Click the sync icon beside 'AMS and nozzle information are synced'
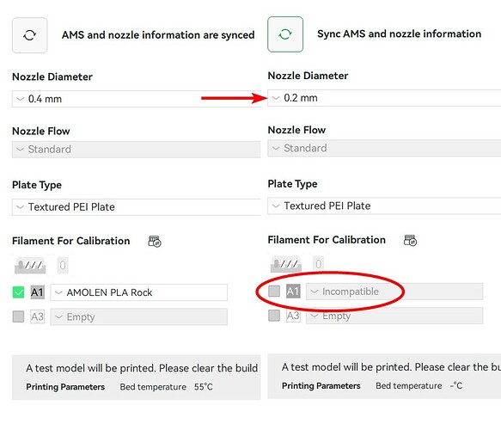This screenshot has height=430, width=501. pyautogui.click(x=30, y=35)
